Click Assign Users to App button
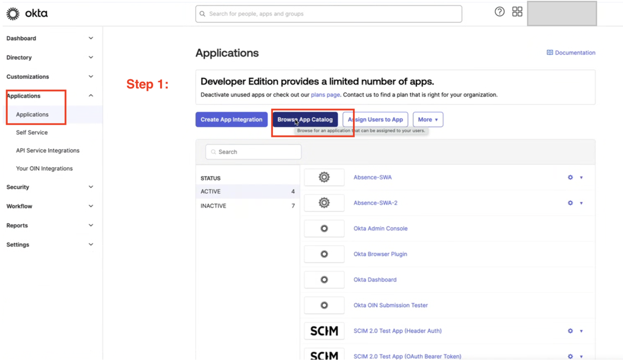The image size is (623, 361). point(375,119)
